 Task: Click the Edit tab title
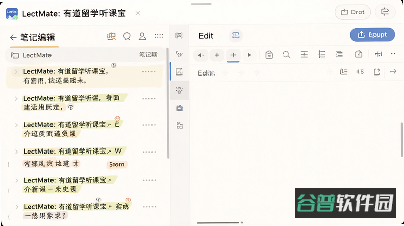[206, 36]
